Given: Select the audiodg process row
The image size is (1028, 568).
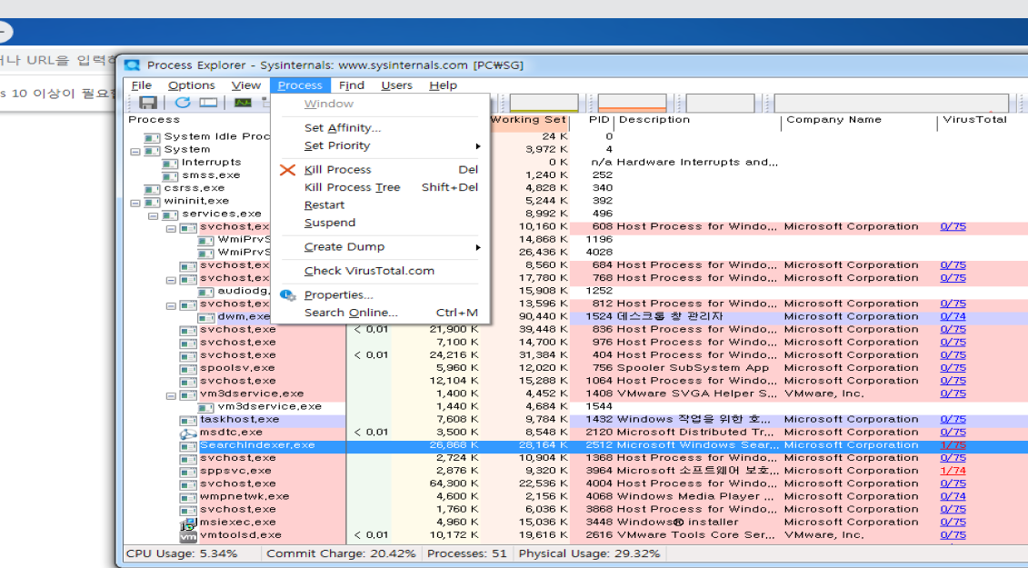Looking at the screenshot, I should [x=244, y=291].
